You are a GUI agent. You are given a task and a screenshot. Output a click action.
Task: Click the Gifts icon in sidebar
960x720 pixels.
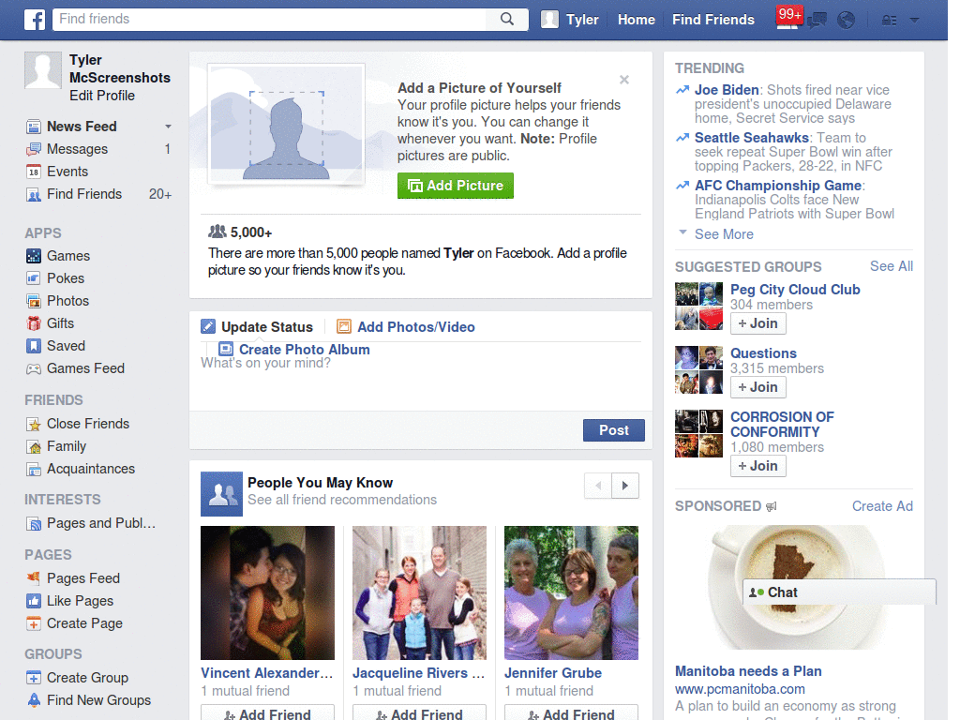(x=34, y=323)
